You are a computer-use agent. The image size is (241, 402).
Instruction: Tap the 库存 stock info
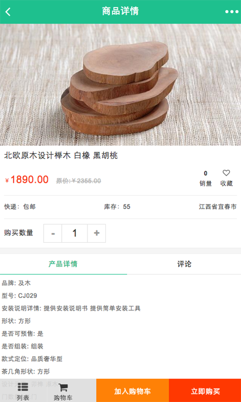click(x=117, y=207)
